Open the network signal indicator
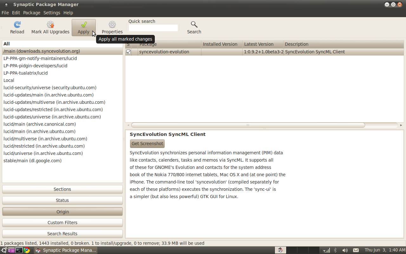The width and height of the screenshot is (406, 254). click(x=327, y=250)
